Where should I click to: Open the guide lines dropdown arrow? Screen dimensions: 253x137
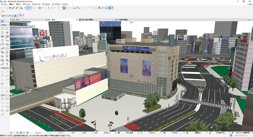pyautogui.click(x=31, y=8)
